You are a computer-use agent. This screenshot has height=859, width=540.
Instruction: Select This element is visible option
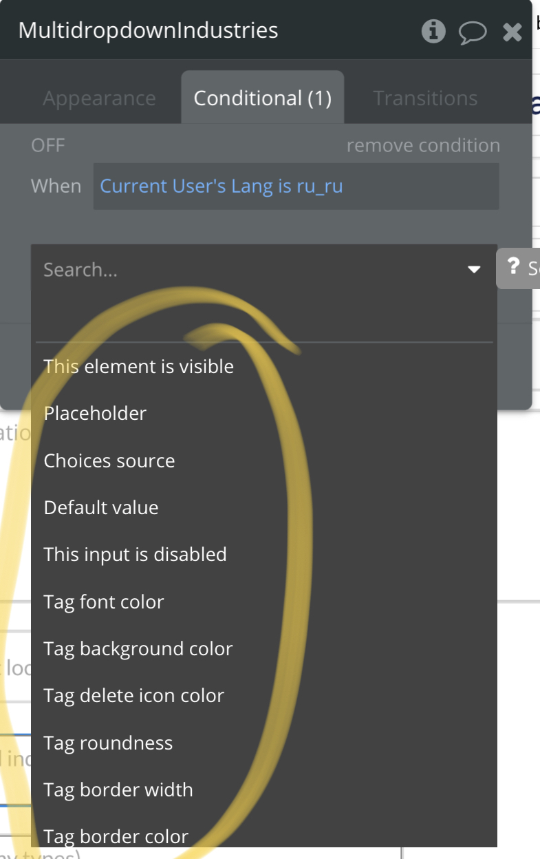pyautogui.click(x=264, y=366)
